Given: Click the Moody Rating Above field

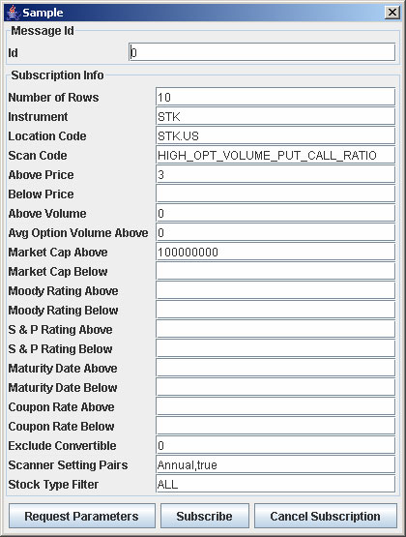Looking at the screenshot, I should (x=275, y=290).
